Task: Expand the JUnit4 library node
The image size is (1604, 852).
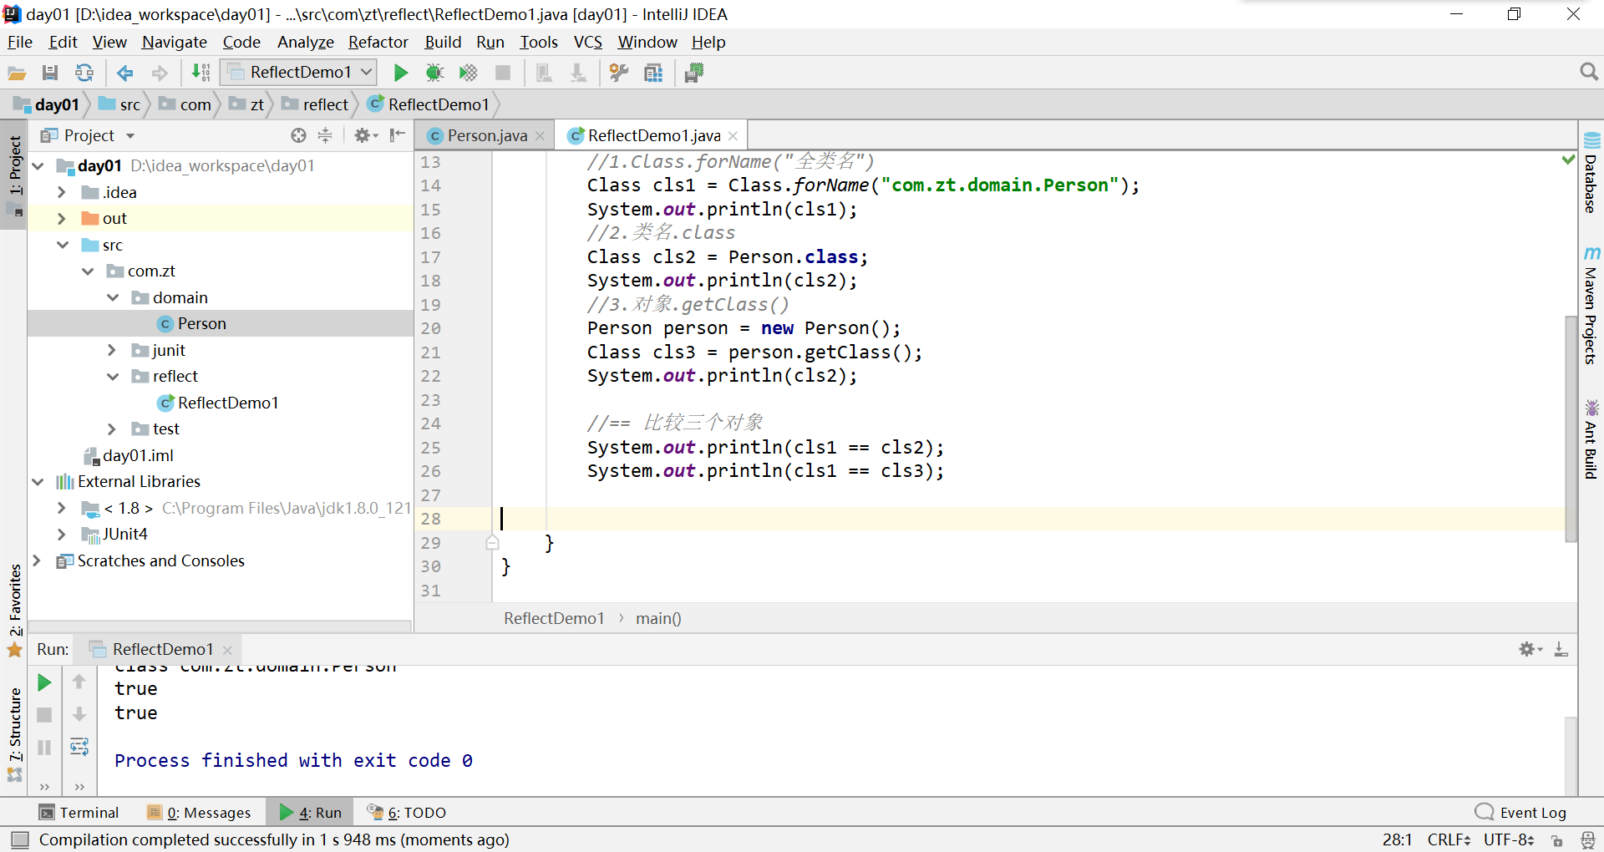Action: tap(62, 535)
